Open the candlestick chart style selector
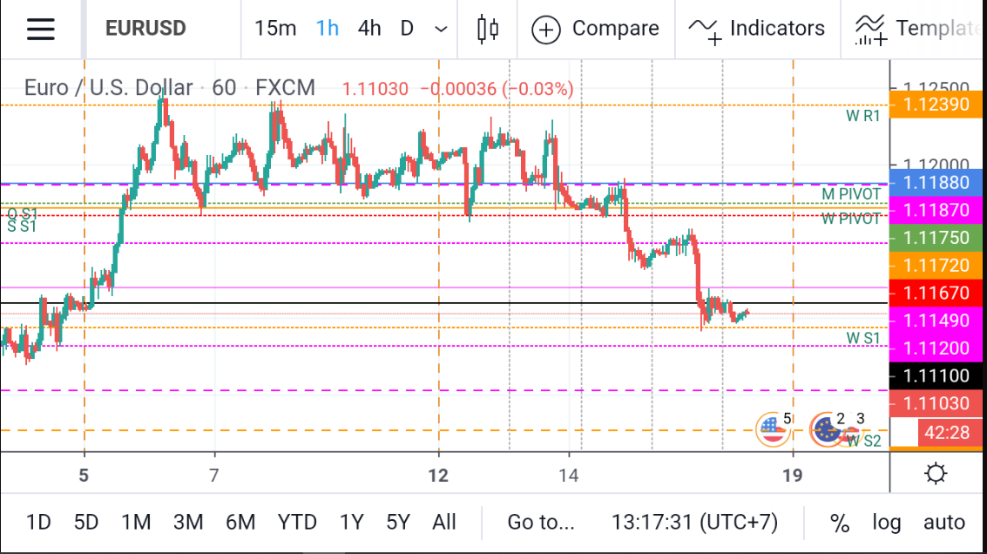The image size is (987, 554). (488, 29)
